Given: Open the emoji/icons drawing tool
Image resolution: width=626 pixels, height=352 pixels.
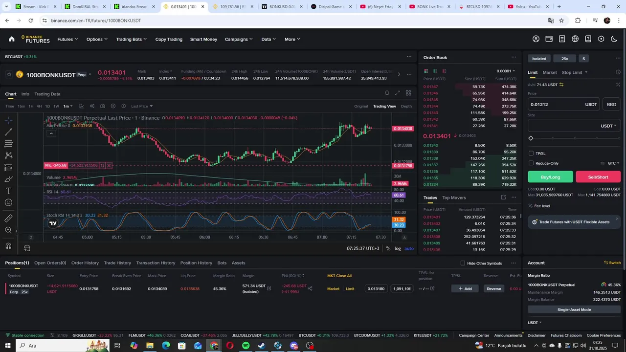Looking at the screenshot, I should 8,202.
